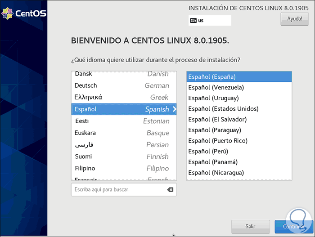The height and width of the screenshot is (237, 315).
Task: Choose Español (El Salvador) locale
Action: coord(239,119)
